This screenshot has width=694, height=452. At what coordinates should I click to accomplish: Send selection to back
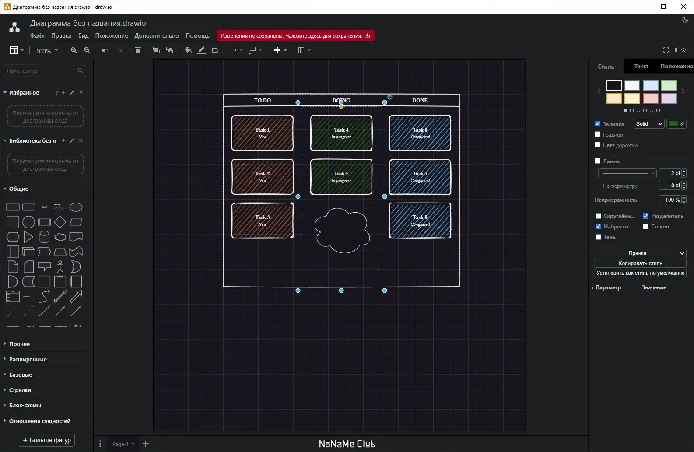coord(169,50)
